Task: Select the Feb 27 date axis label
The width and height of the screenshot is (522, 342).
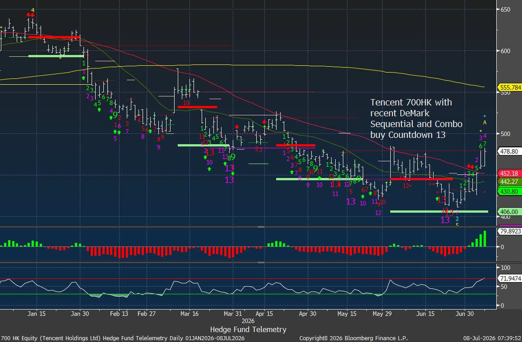Action: click(x=147, y=314)
